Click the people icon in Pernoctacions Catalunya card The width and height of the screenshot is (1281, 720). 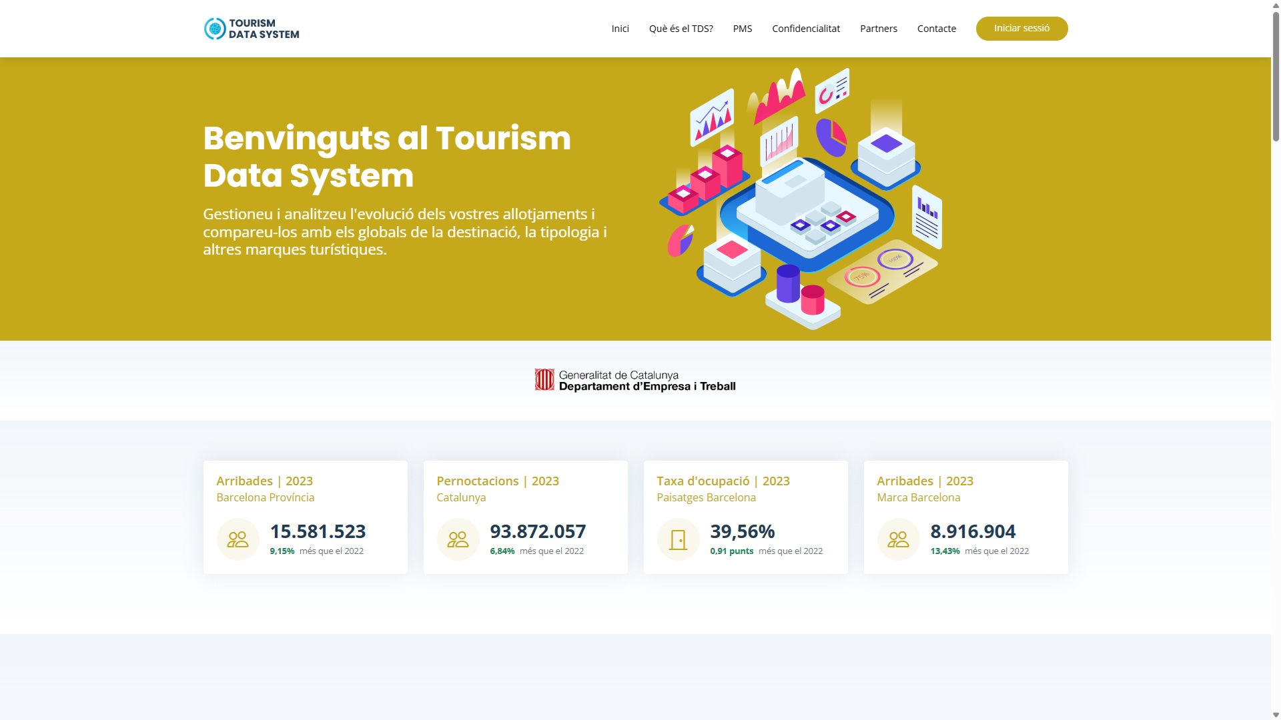click(x=458, y=539)
